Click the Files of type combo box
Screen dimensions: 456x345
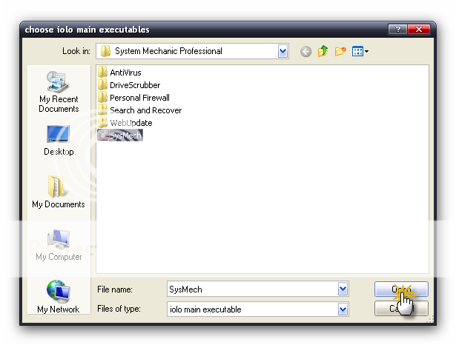[258, 309]
